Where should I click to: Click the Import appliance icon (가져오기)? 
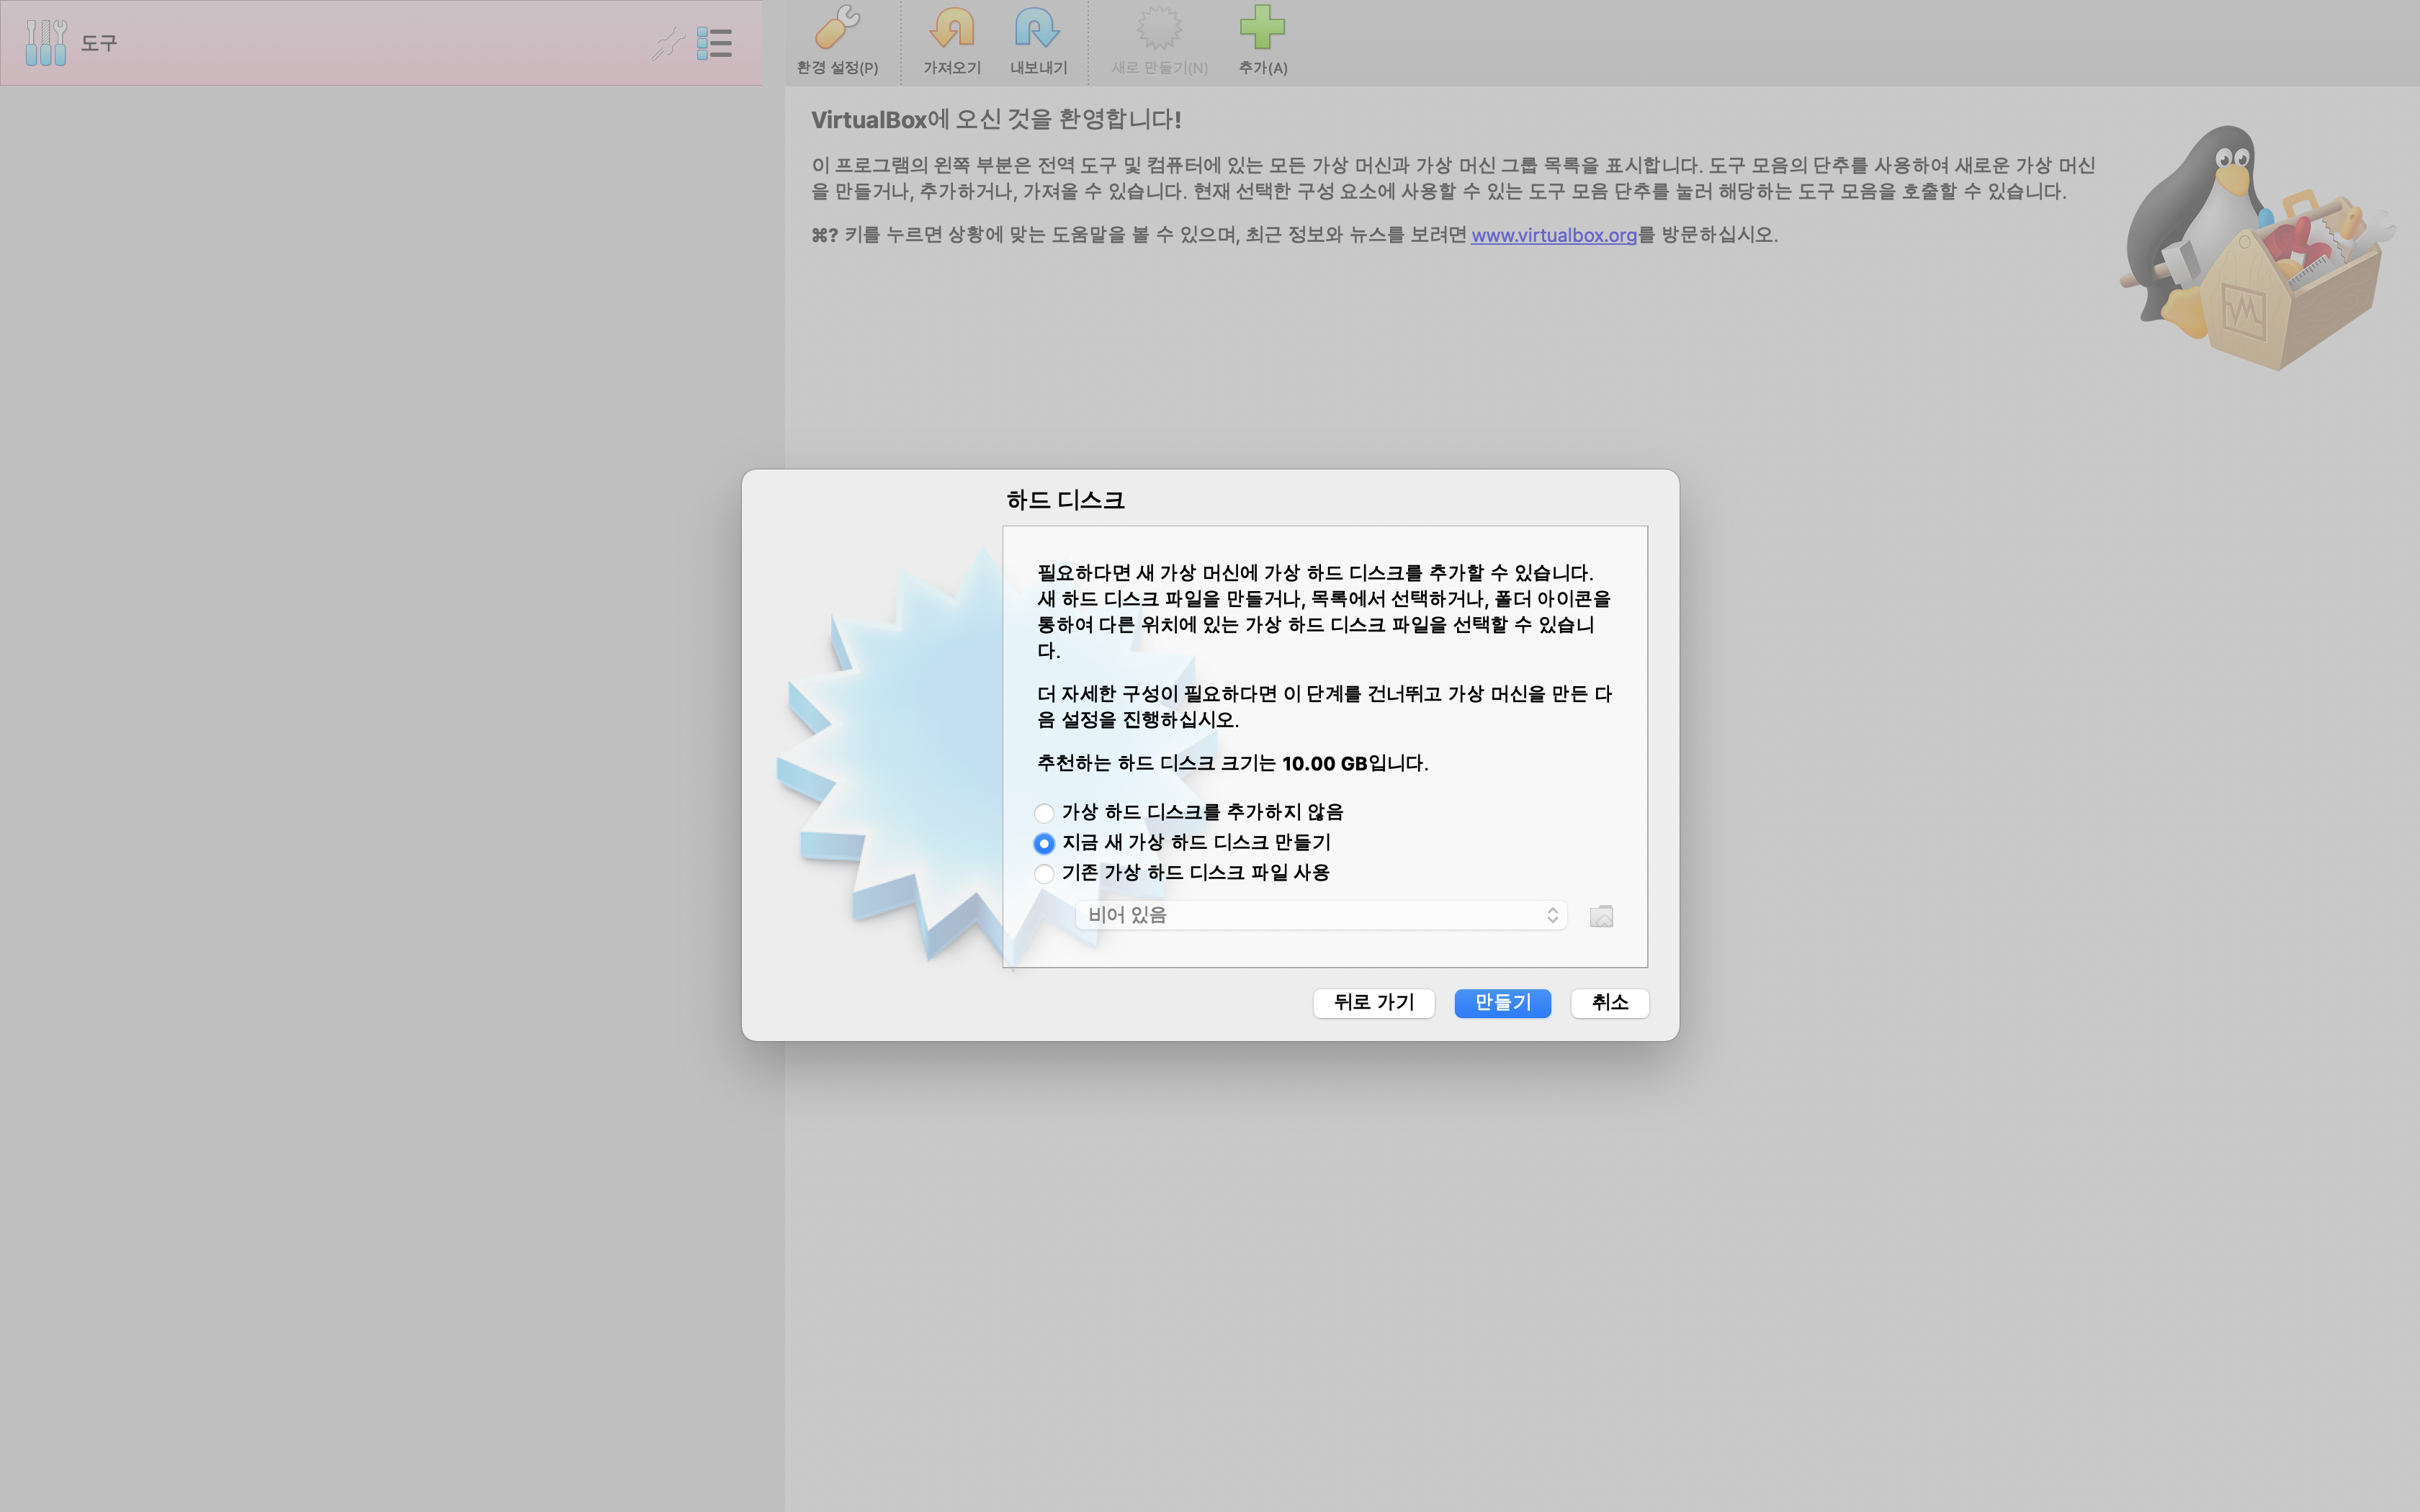coord(951,29)
